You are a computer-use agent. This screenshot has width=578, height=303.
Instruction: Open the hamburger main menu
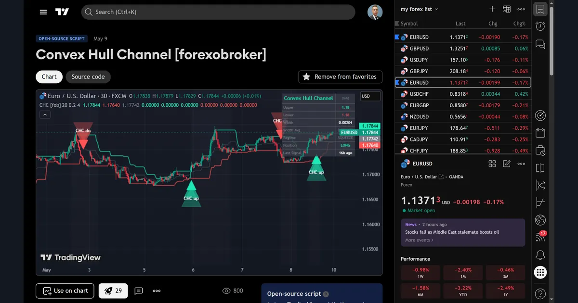[43, 12]
